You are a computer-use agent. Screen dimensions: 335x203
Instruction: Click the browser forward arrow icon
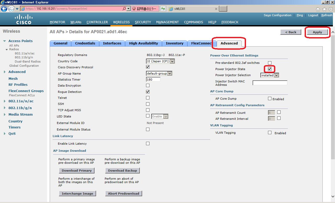tap(11, 9)
